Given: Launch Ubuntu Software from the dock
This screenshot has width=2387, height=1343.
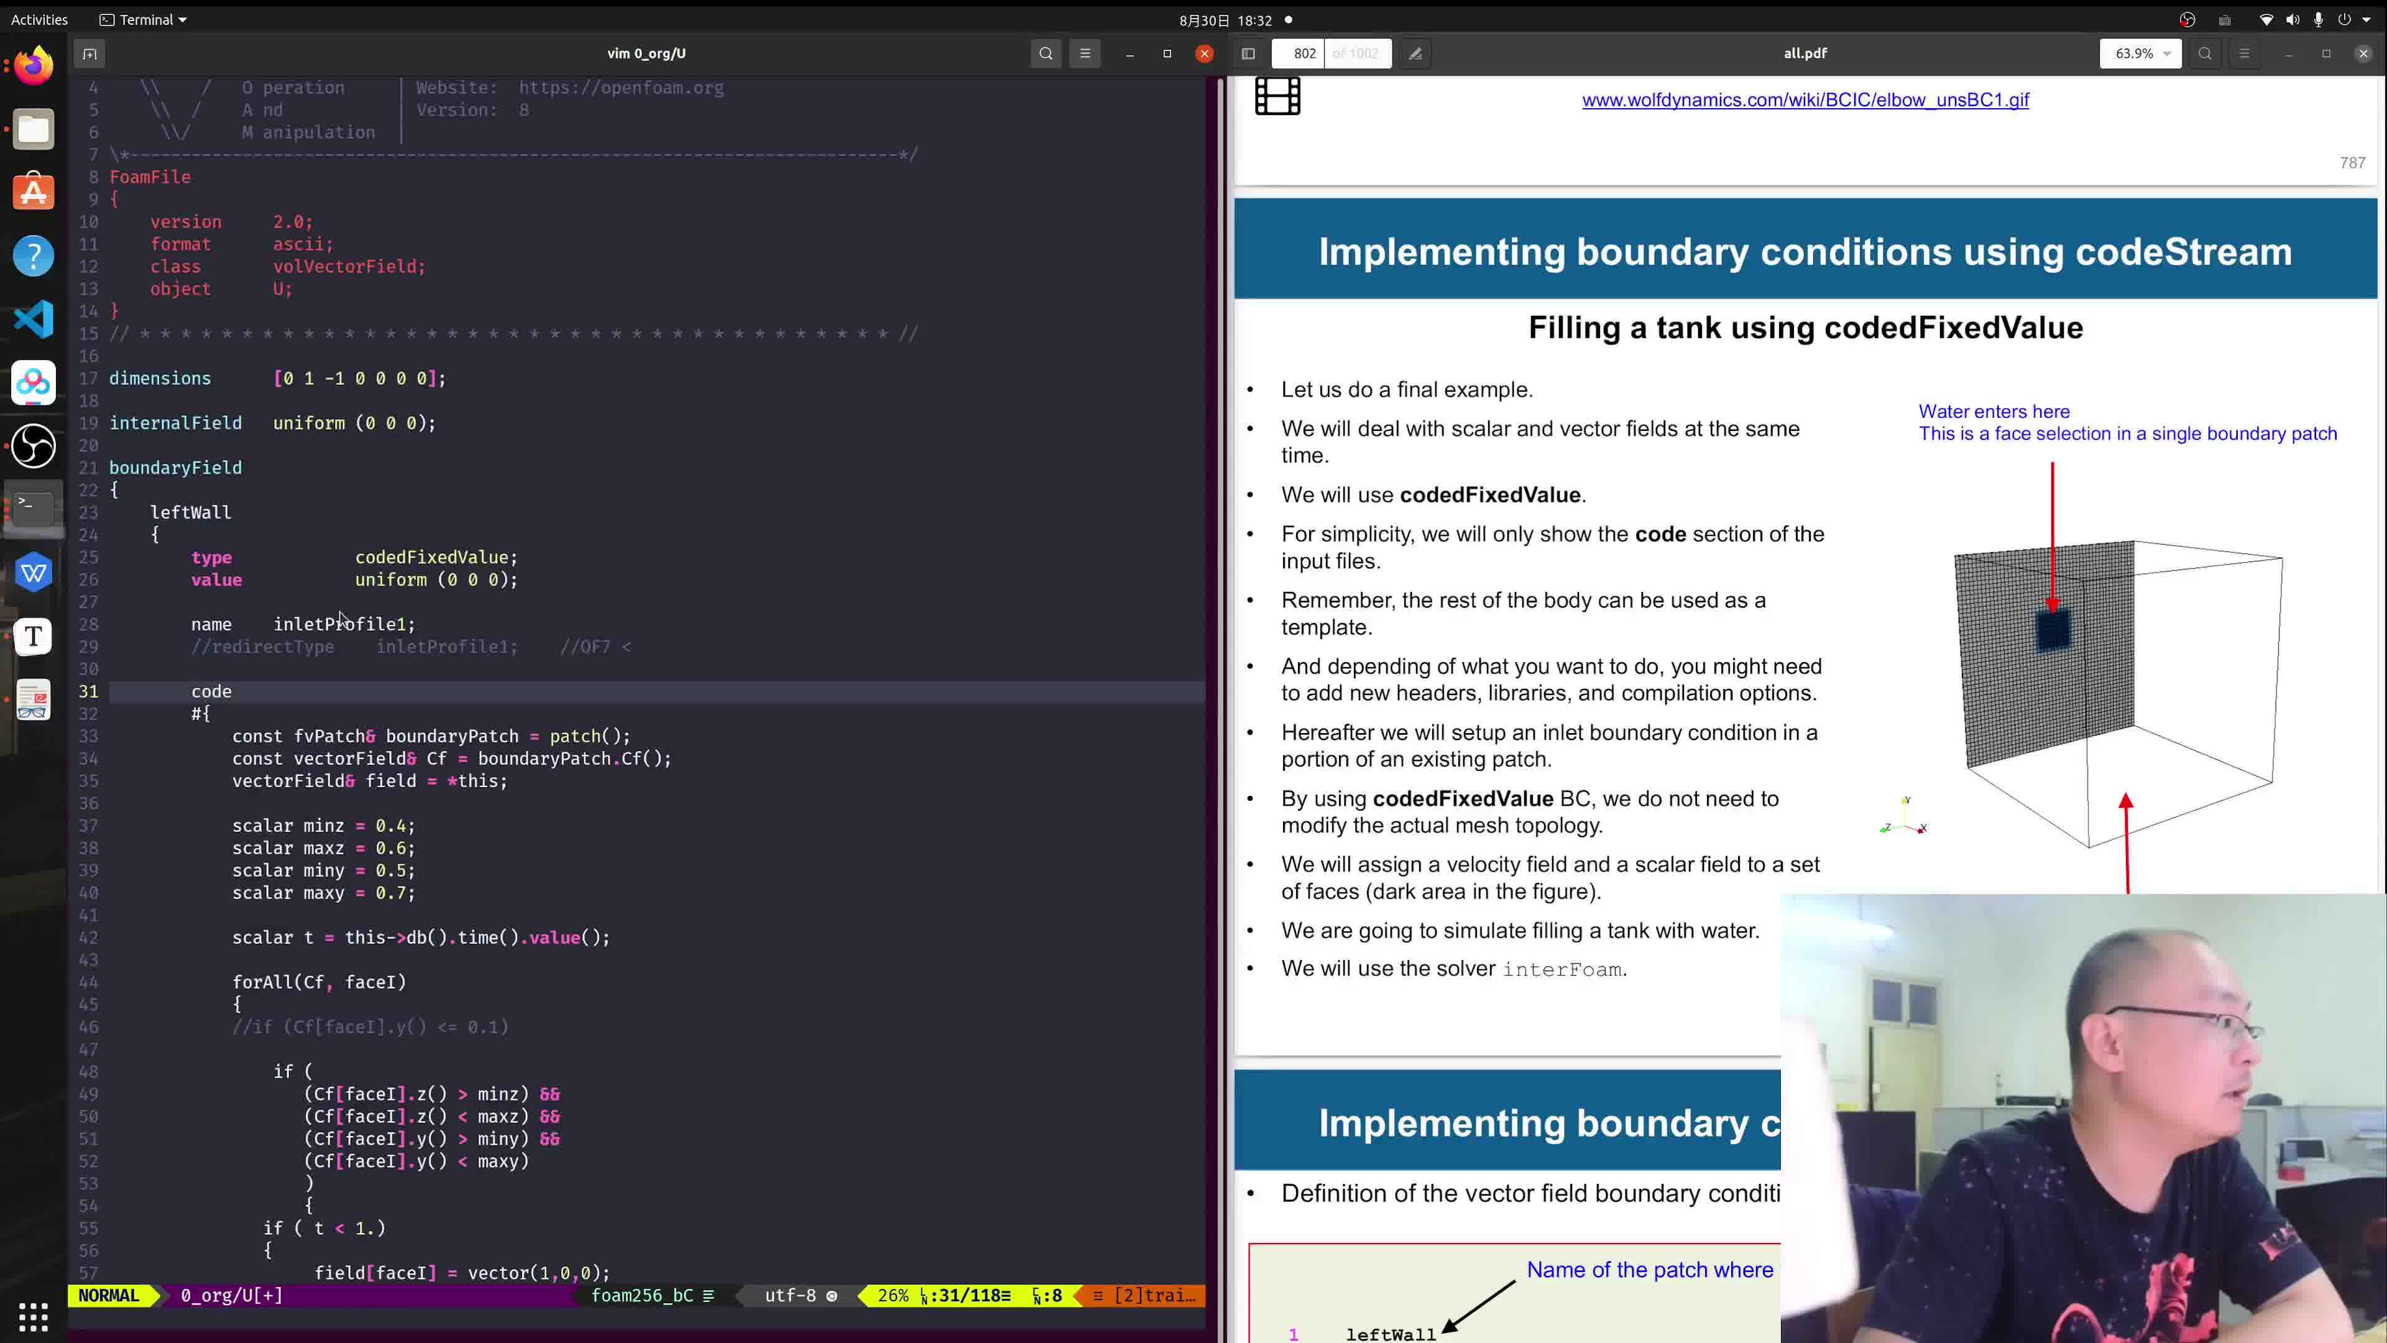Looking at the screenshot, I should click(34, 192).
